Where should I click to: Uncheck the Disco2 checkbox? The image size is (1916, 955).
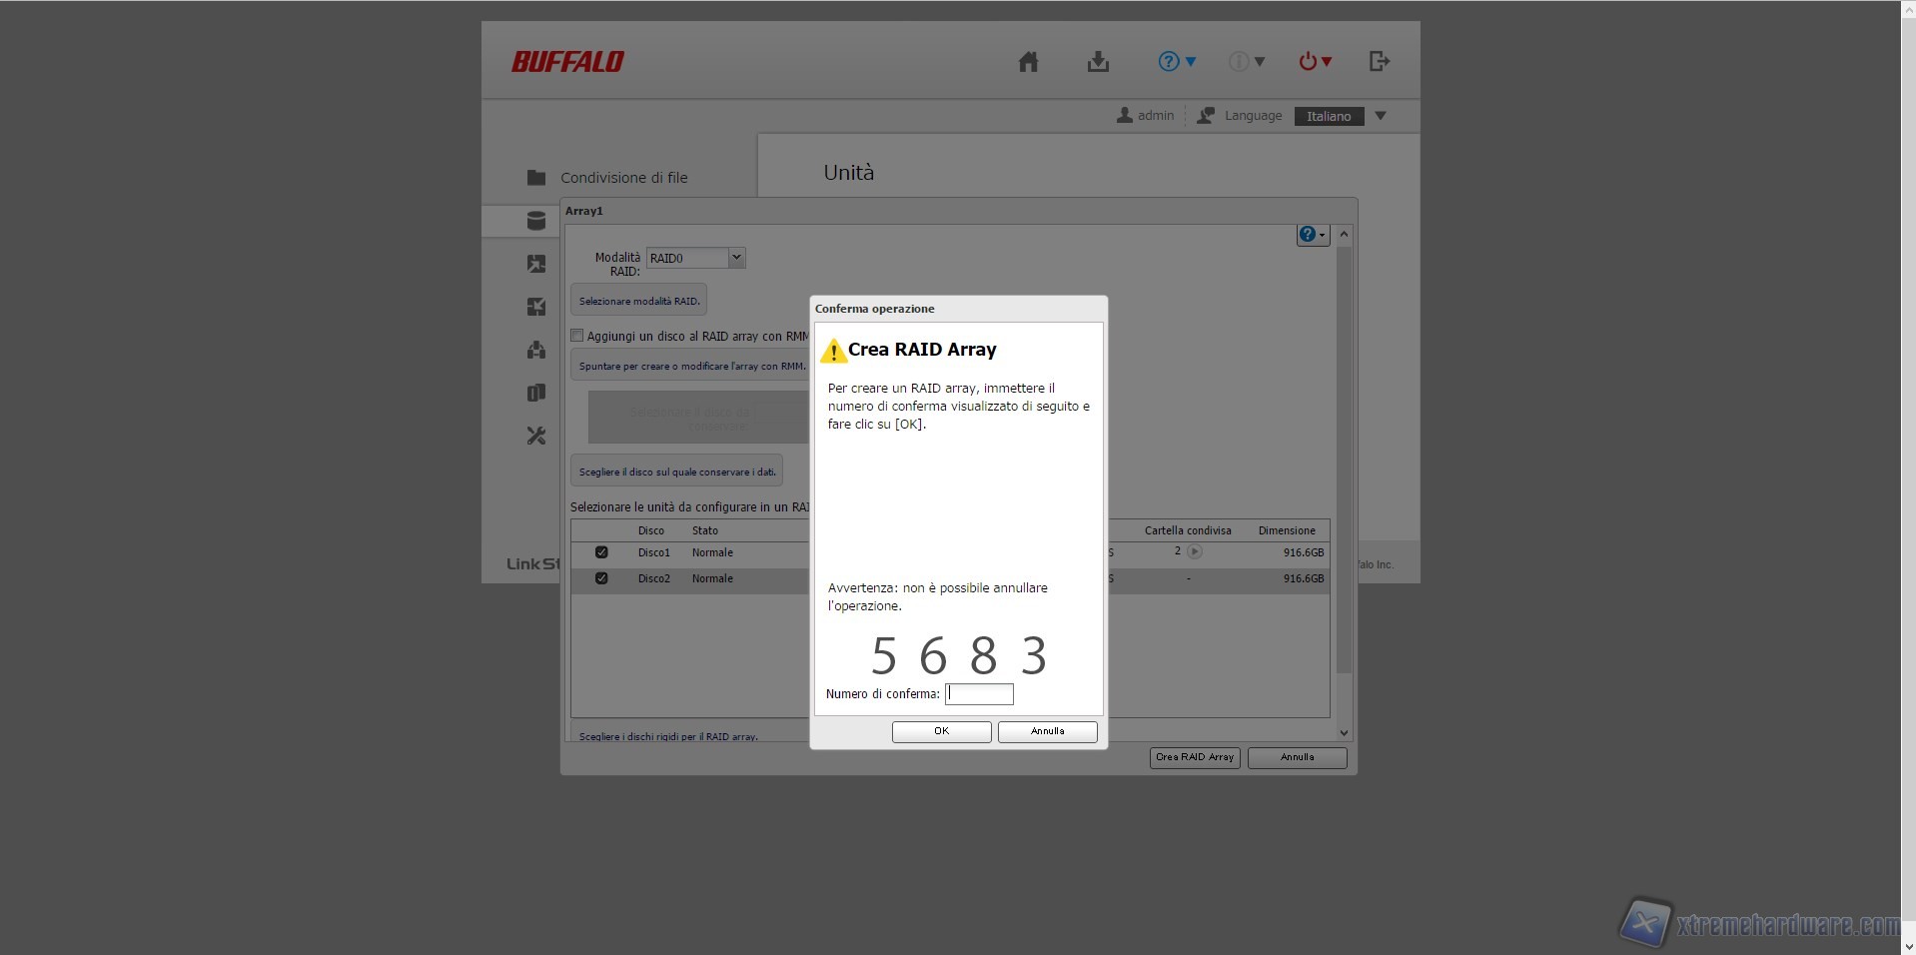click(x=601, y=578)
